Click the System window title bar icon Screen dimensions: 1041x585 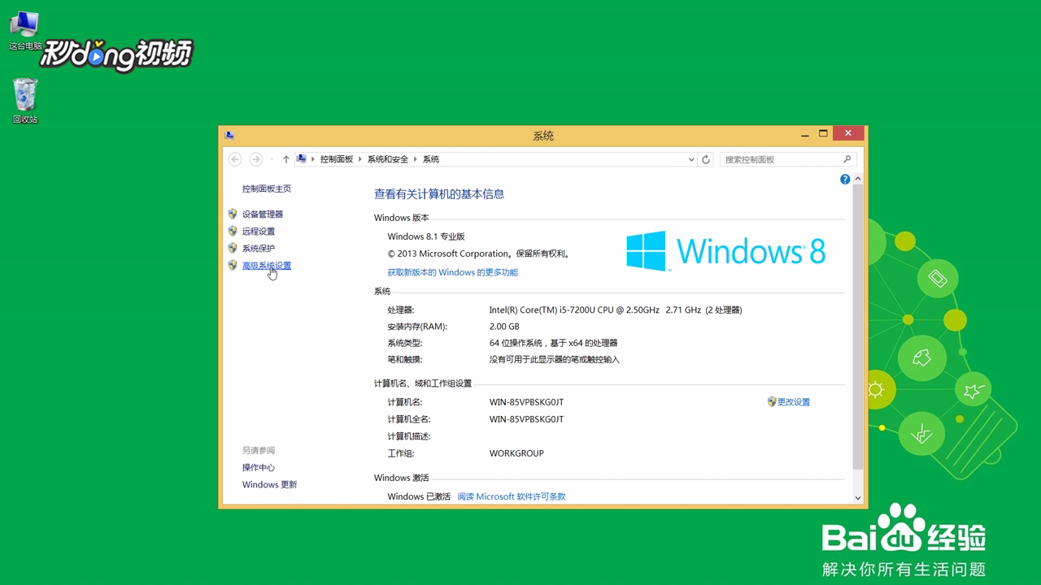tap(229, 136)
